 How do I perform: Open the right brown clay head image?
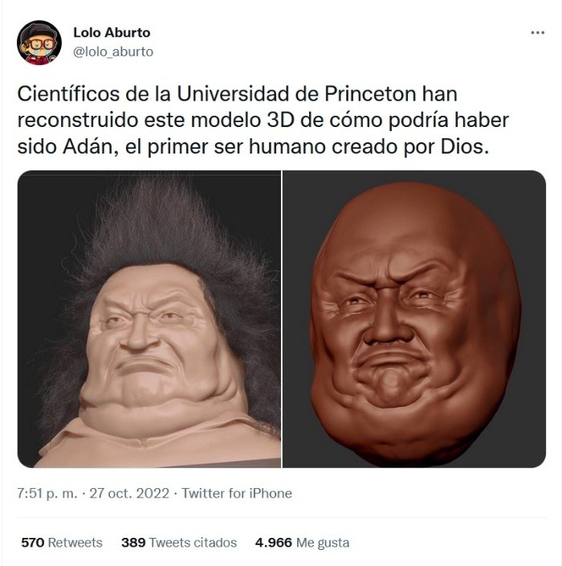click(x=414, y=319)
